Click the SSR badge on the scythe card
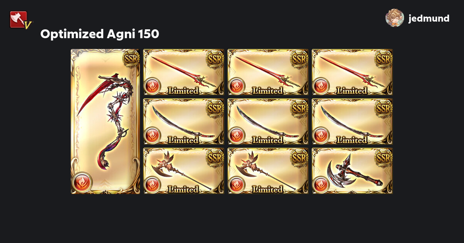The height and width of the screenshot is (243, 464). click(x=131, y=58)
